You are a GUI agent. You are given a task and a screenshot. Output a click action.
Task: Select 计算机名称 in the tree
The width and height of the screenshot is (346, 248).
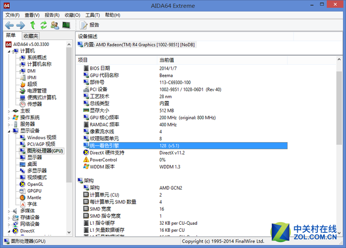(39, 64)
